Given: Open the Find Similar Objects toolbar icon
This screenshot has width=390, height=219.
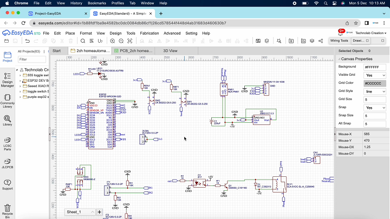Looking at the screenshot, I should click(92, 41).
